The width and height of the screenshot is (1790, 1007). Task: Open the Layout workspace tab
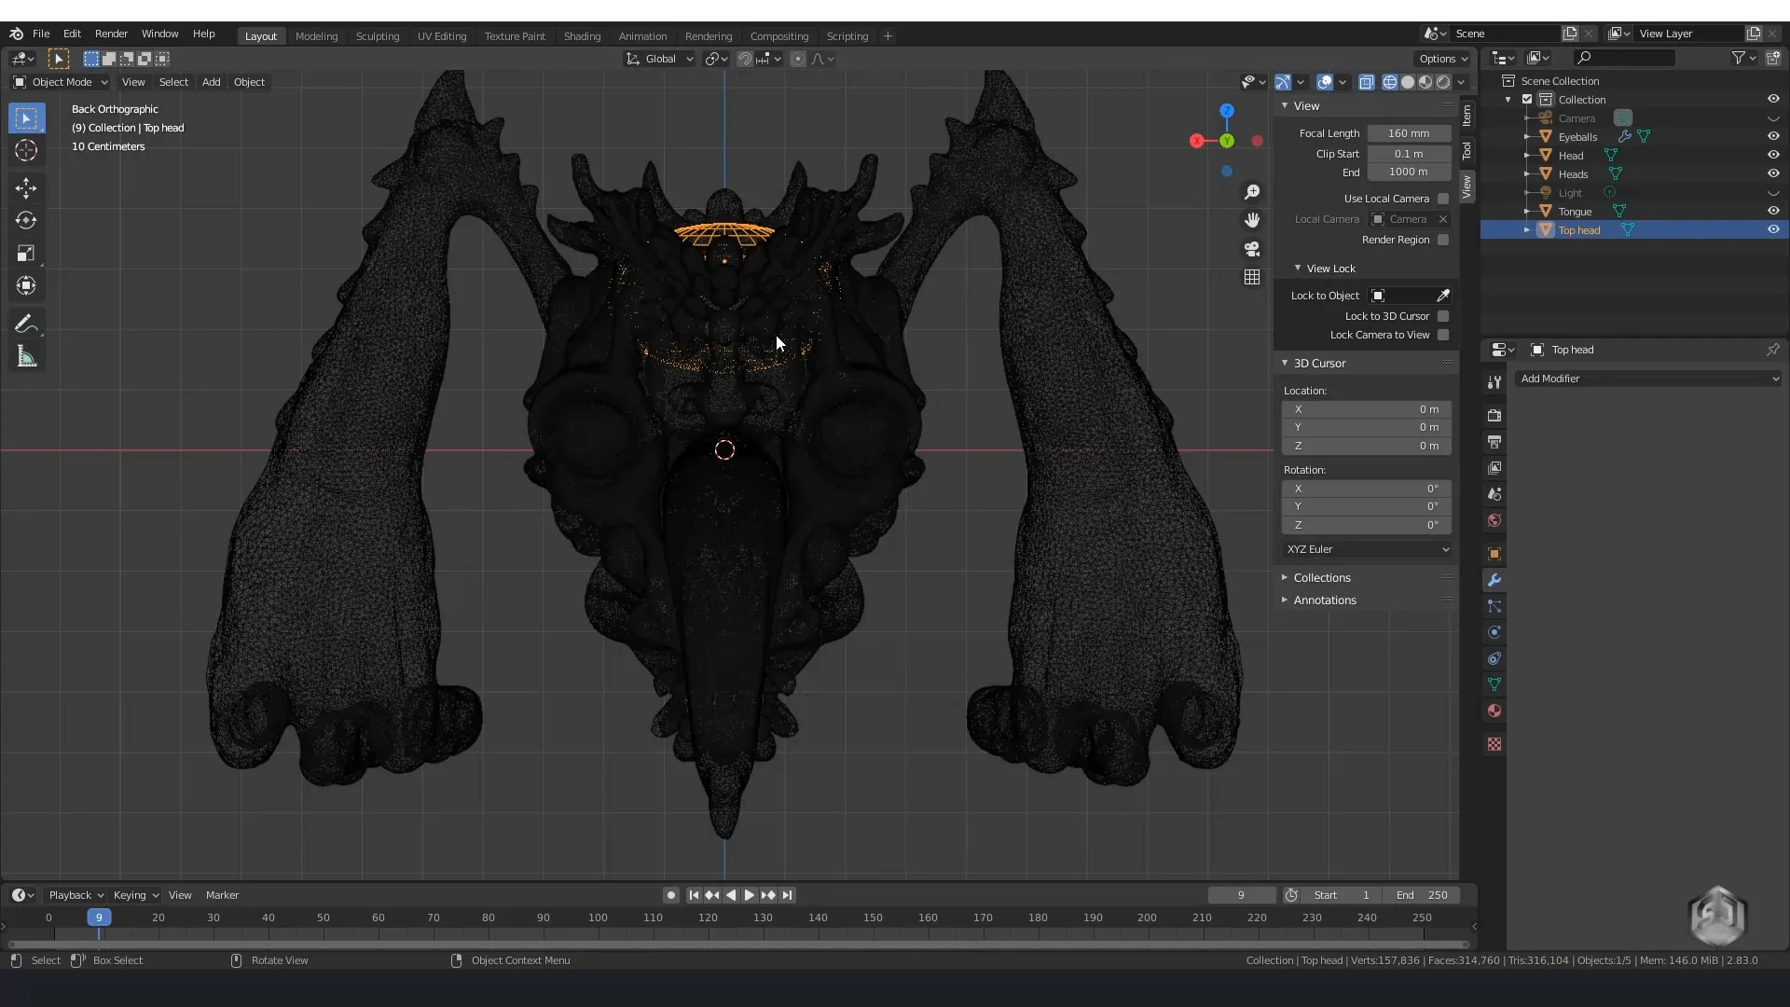click(x=259, y=34)
